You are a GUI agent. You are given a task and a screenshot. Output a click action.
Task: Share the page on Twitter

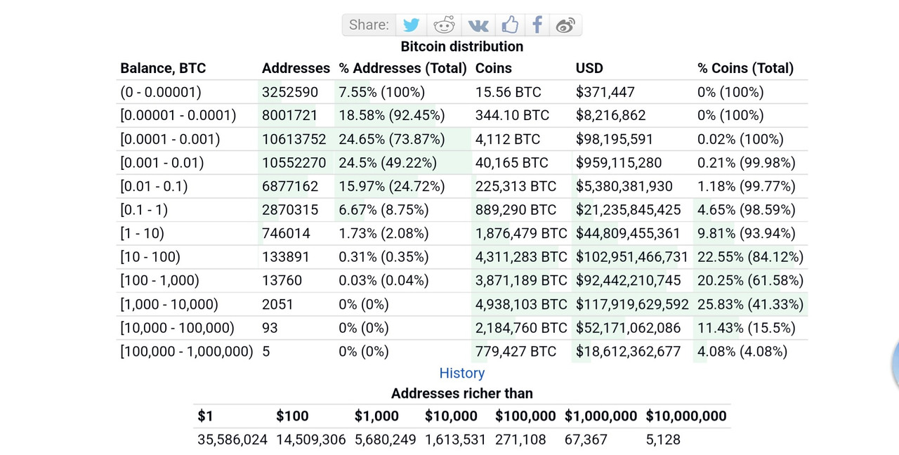412,25
